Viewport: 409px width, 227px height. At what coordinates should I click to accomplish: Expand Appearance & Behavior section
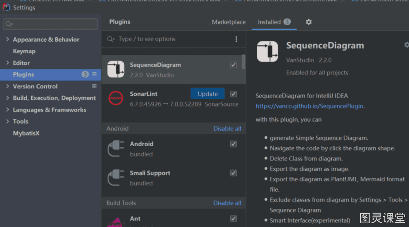click(x=7, y=39)
